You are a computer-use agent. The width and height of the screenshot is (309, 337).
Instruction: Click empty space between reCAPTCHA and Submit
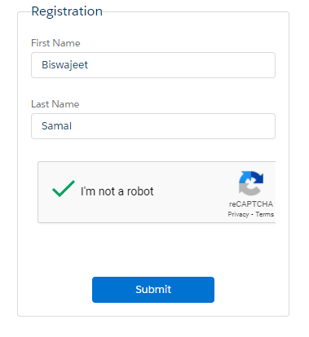point(153,250)
